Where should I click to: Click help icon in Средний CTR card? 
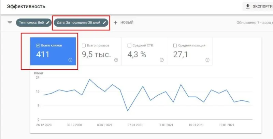pyautogui.click(x=161, y=60)
